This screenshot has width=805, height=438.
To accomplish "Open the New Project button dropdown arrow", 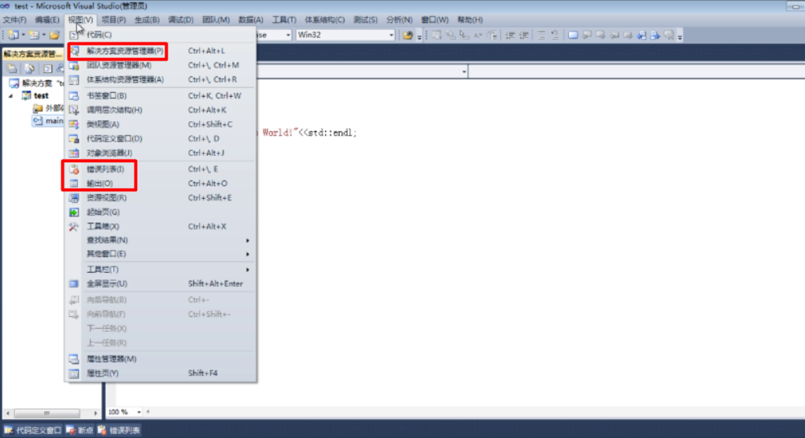I will [x=23, y=35].
